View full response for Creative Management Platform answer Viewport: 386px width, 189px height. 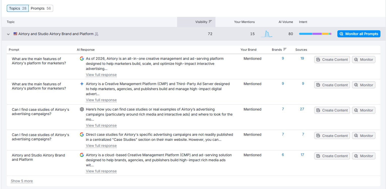pos(101,100)
